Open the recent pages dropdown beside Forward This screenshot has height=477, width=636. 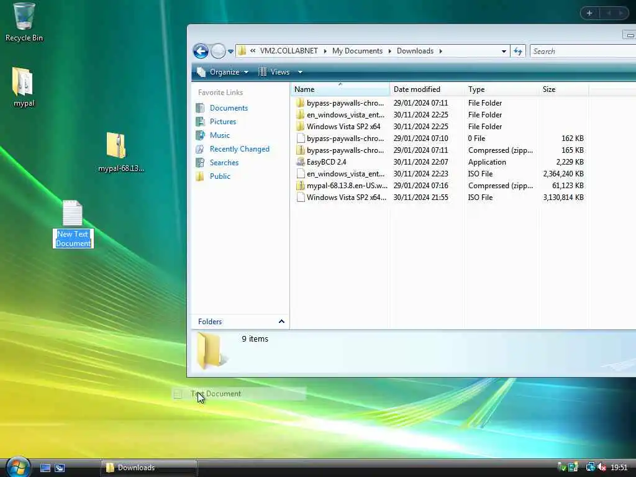pyautogui.click(x=230, y=51)
